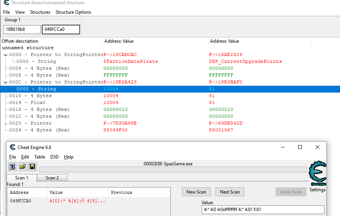Click the save floppy disk icon
The width and height of the screenshot is (340, 216).
coord(32,166)
